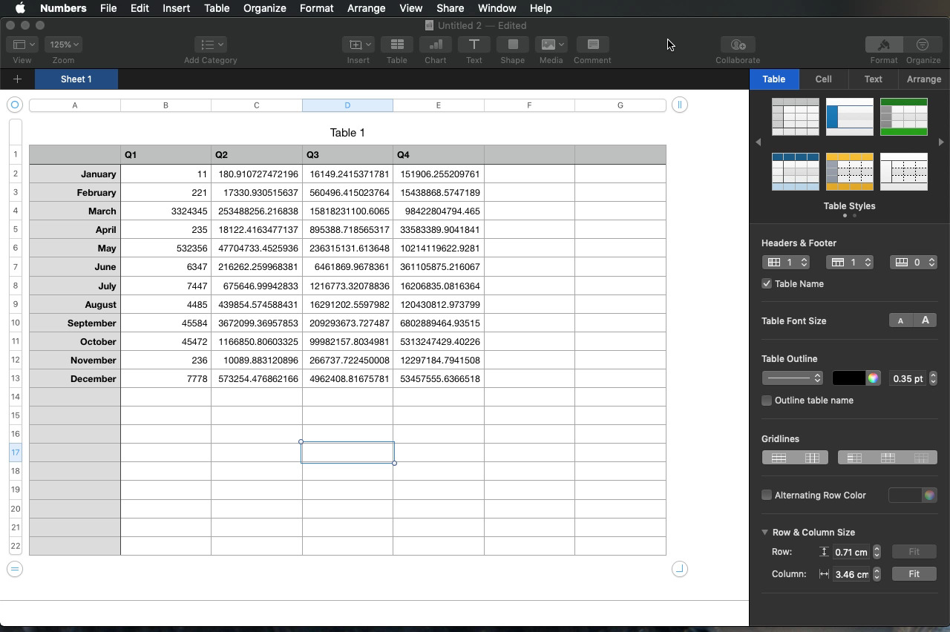Switch to the Text inspector tab
950x632 pixels.
[873, 79]
